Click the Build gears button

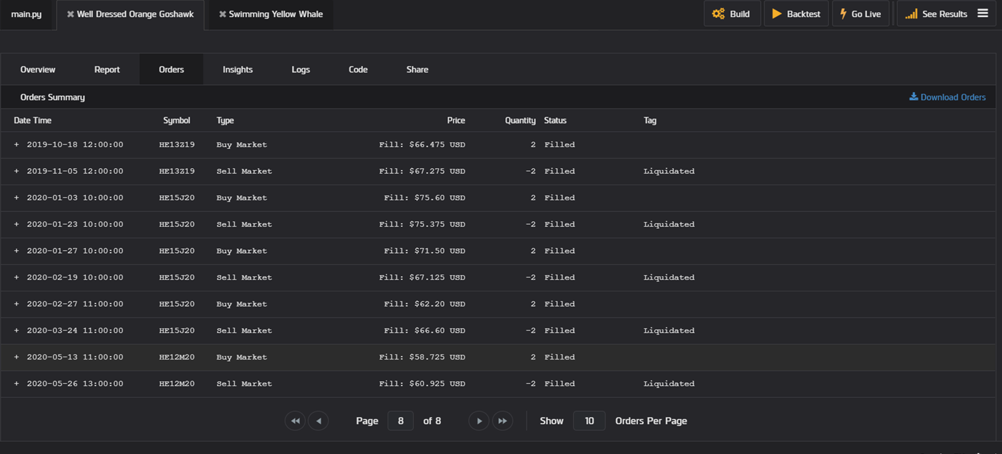coord(731,14)
